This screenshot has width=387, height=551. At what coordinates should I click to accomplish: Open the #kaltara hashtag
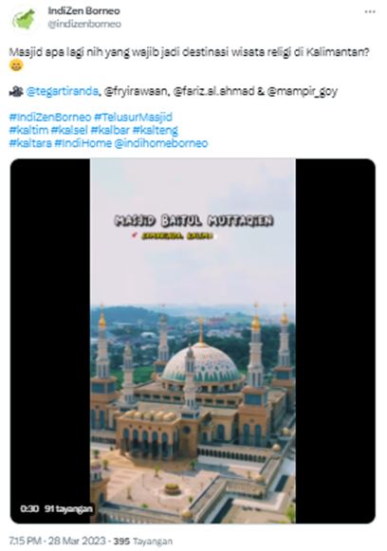click(30, 143)
